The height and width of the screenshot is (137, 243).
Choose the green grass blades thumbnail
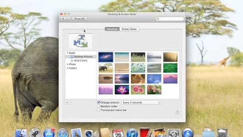(170, 68)
